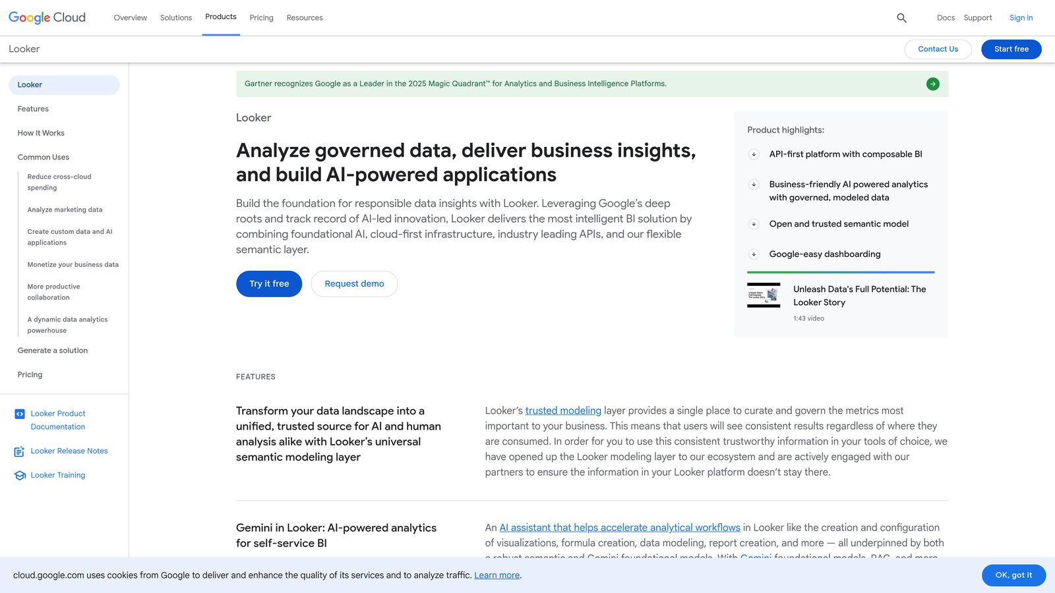Go to Generate a solution in sidebar
The width and height of the screenshot is (1055, 593).
[53, 351]
